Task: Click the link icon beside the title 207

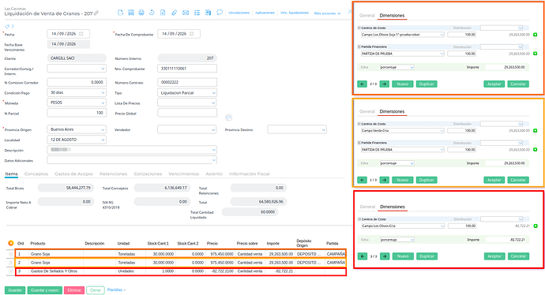Action: [96, 13]
